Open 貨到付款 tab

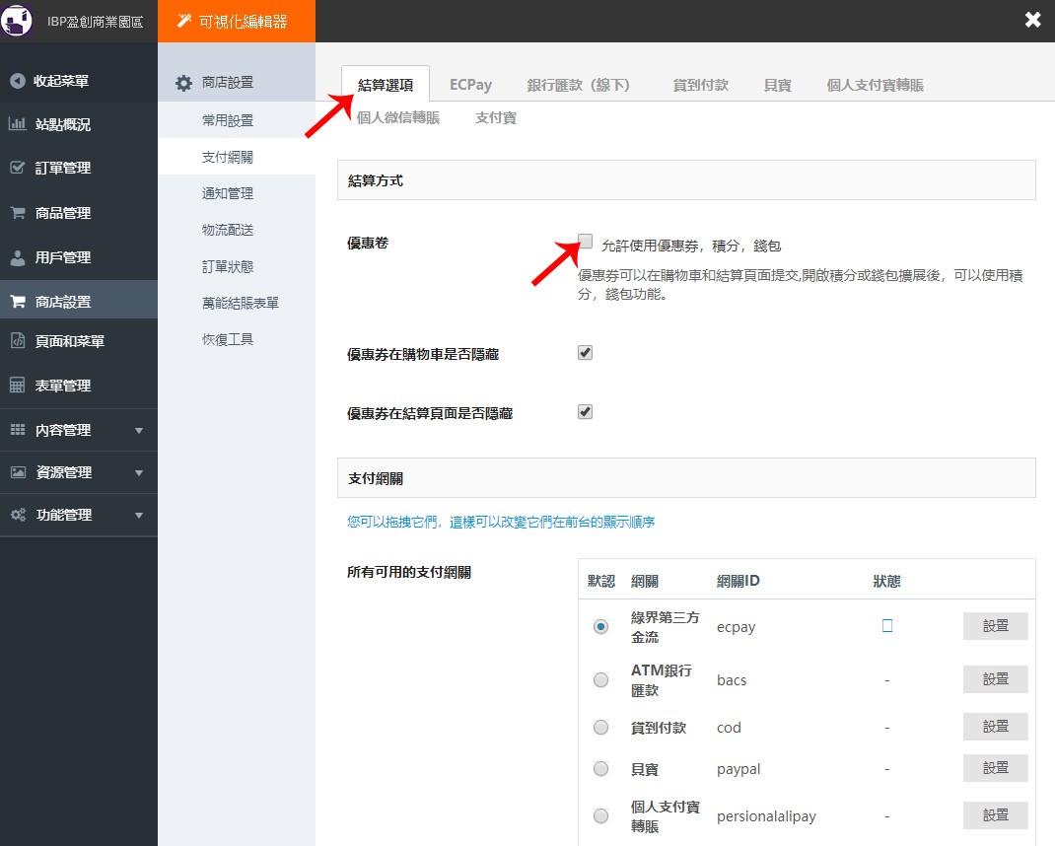click(x=700, y=84)
